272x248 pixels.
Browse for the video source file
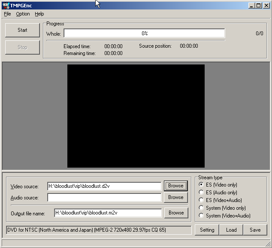(x=175, y=186)
